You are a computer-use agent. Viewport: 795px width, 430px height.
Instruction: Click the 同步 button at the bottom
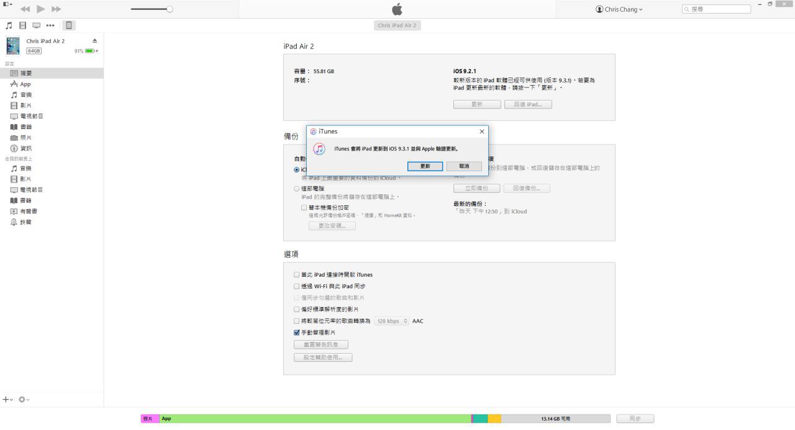(x=635, y=419)
